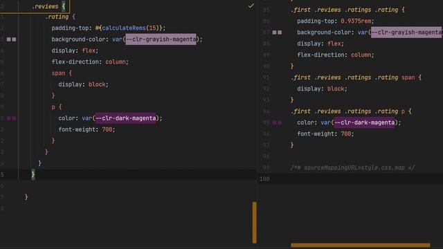Click the ".rating {" selector in left pane
The image size is (443, 249).
click(x=60, y=17)
